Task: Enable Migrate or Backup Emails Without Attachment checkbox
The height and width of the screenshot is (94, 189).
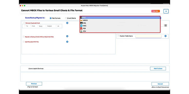Action: [x=24, y=37]
